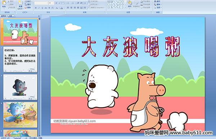Toggle Italic formatting

(x=39, y=8)
